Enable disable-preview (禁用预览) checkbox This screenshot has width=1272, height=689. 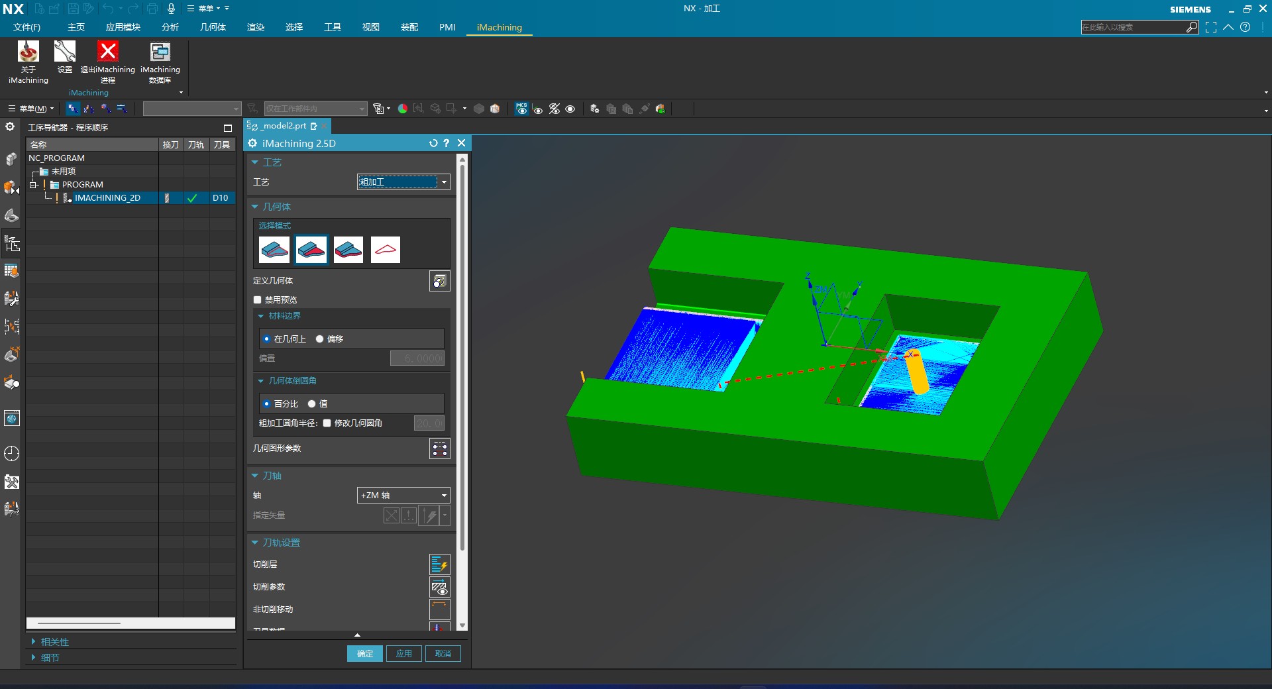(258, 300)
